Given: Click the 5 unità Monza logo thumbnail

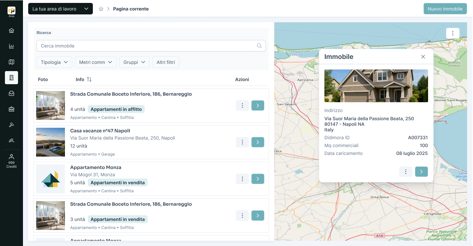Looking at the screenshot, I should point(51,179).
